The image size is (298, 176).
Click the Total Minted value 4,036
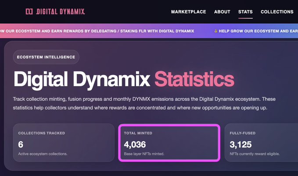[x=135, y=145]
